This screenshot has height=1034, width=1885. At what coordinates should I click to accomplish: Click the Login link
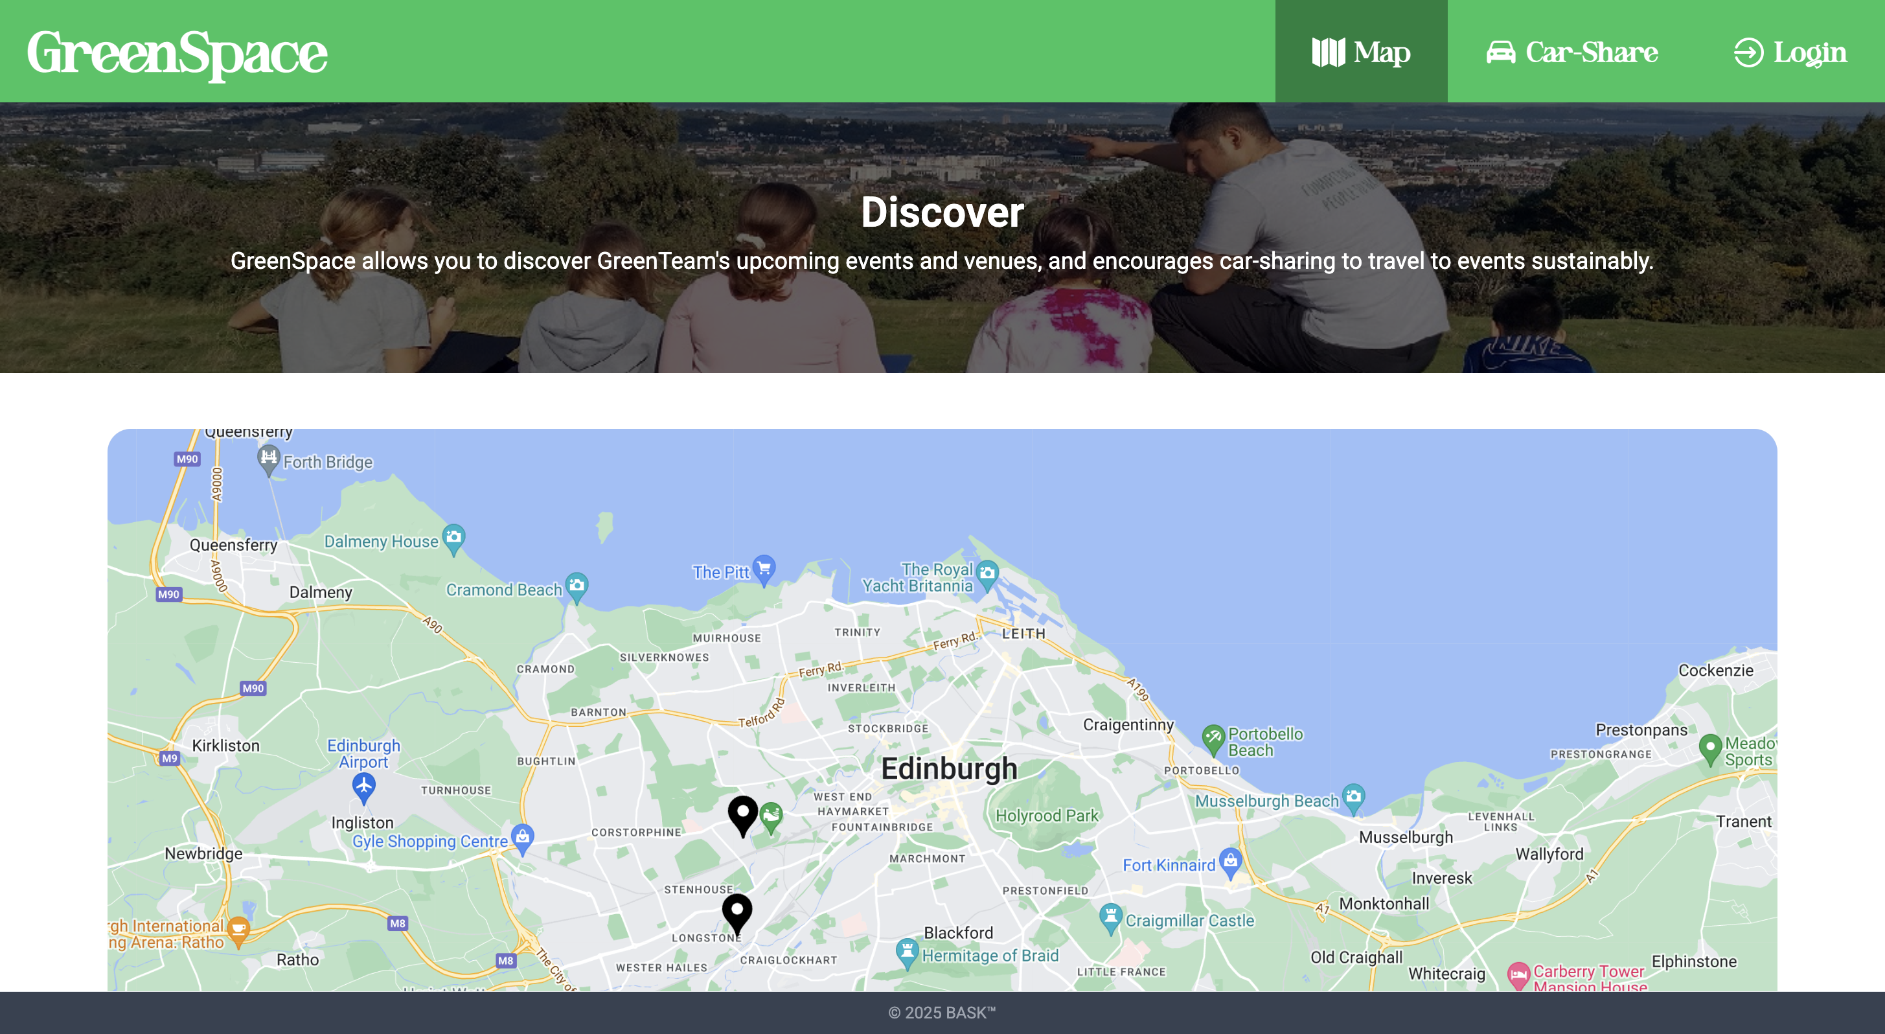coord(1790,51)
